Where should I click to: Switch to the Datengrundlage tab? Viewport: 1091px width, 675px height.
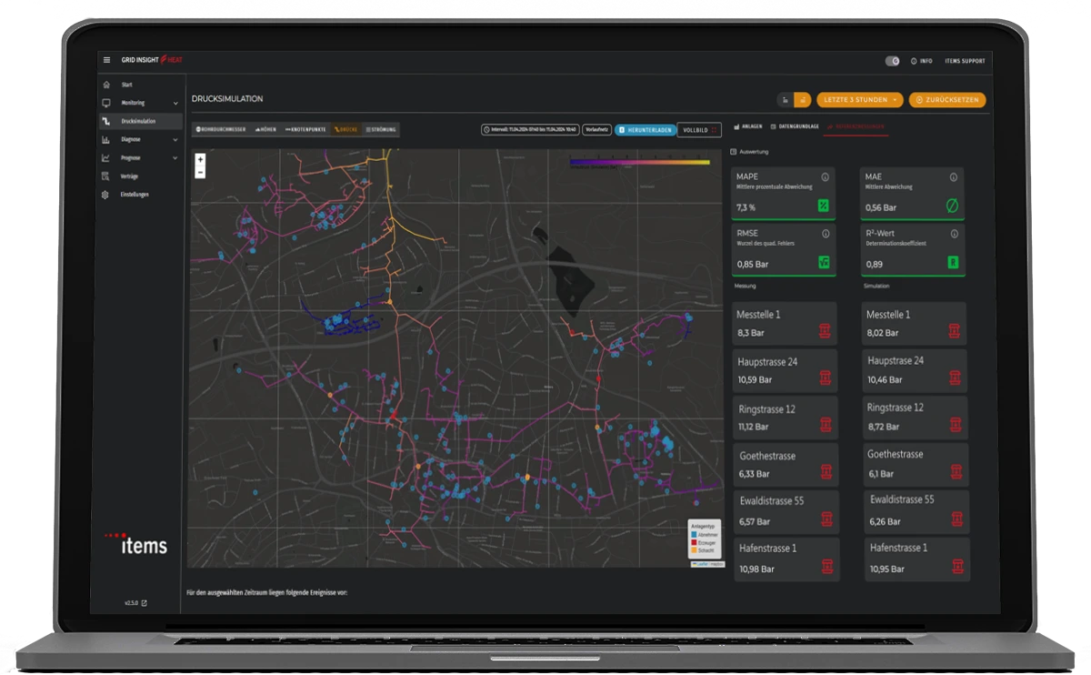point(795,126)
